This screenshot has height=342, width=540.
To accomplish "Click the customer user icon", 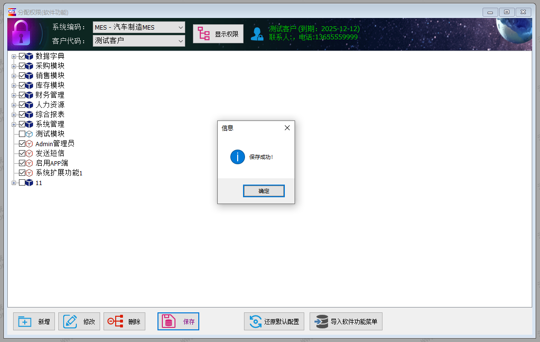I will [x=257, y=34].
